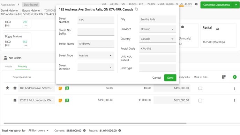The width and height of the screenshot is (240, 135).
Task: Expand the Generate Documents arrow menu
Action: pyautogui.click(x=236, y=5)
